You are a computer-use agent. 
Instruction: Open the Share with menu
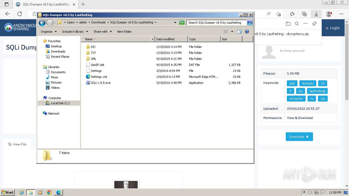103,32
